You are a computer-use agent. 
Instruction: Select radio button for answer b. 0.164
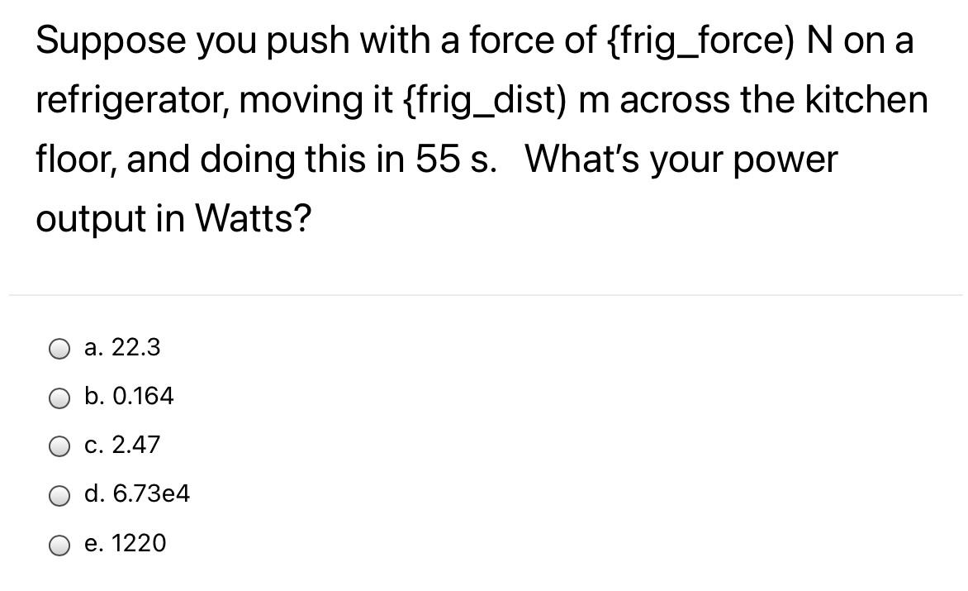(x=59, y=398)
